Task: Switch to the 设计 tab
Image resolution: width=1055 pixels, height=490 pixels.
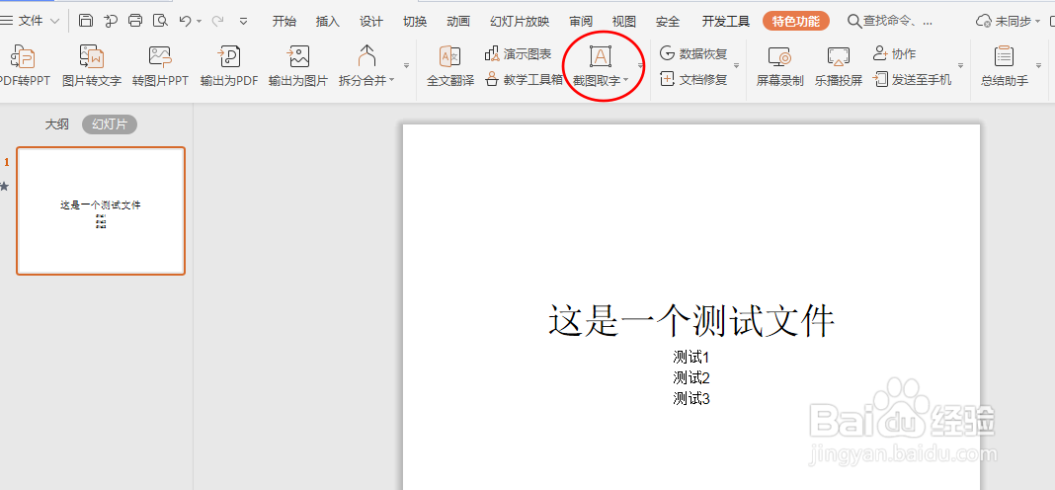Action: click(370, 22)
